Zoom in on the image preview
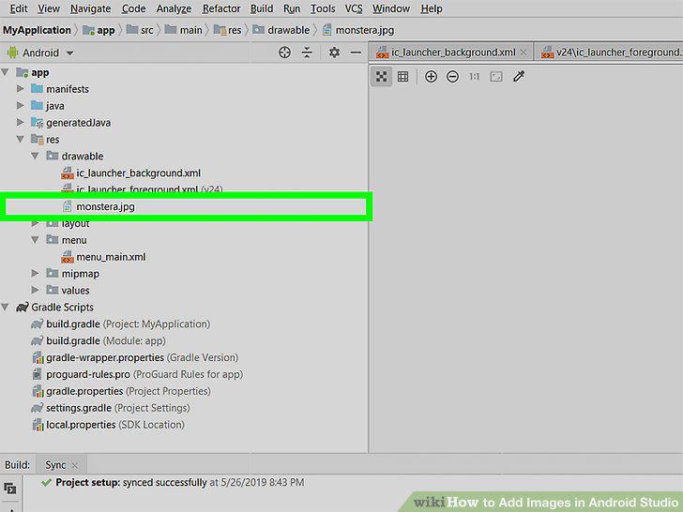This screenshot has width=683, height=512. pos(431,77)
